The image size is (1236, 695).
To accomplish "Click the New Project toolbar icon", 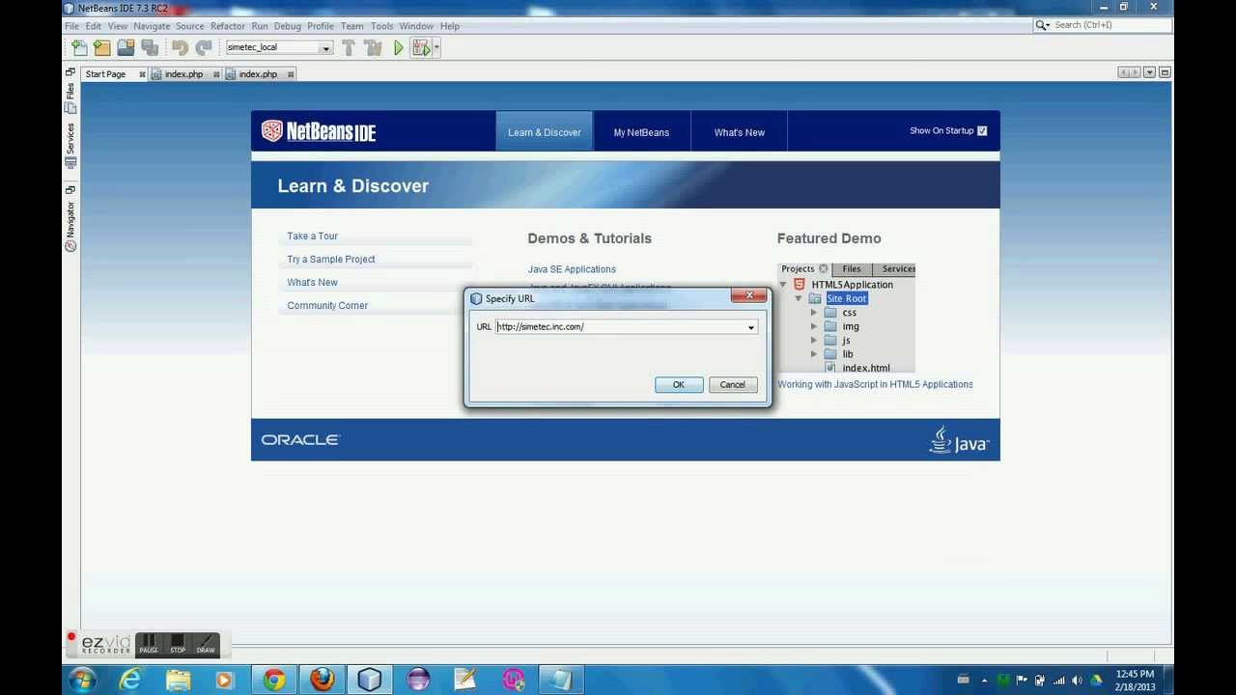I will [102, 47].
